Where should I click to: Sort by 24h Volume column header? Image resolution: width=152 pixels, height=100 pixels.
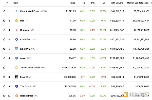click(x=117, y=3)
